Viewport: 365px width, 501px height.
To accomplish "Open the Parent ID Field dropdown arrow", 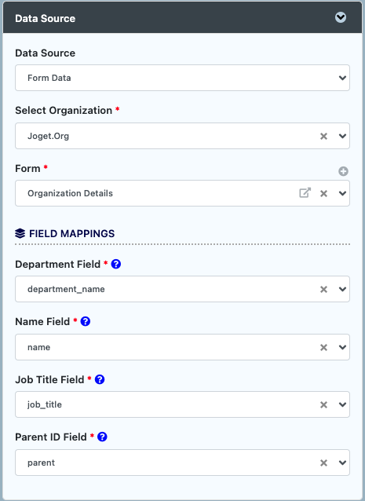I will tap(342, 463).
